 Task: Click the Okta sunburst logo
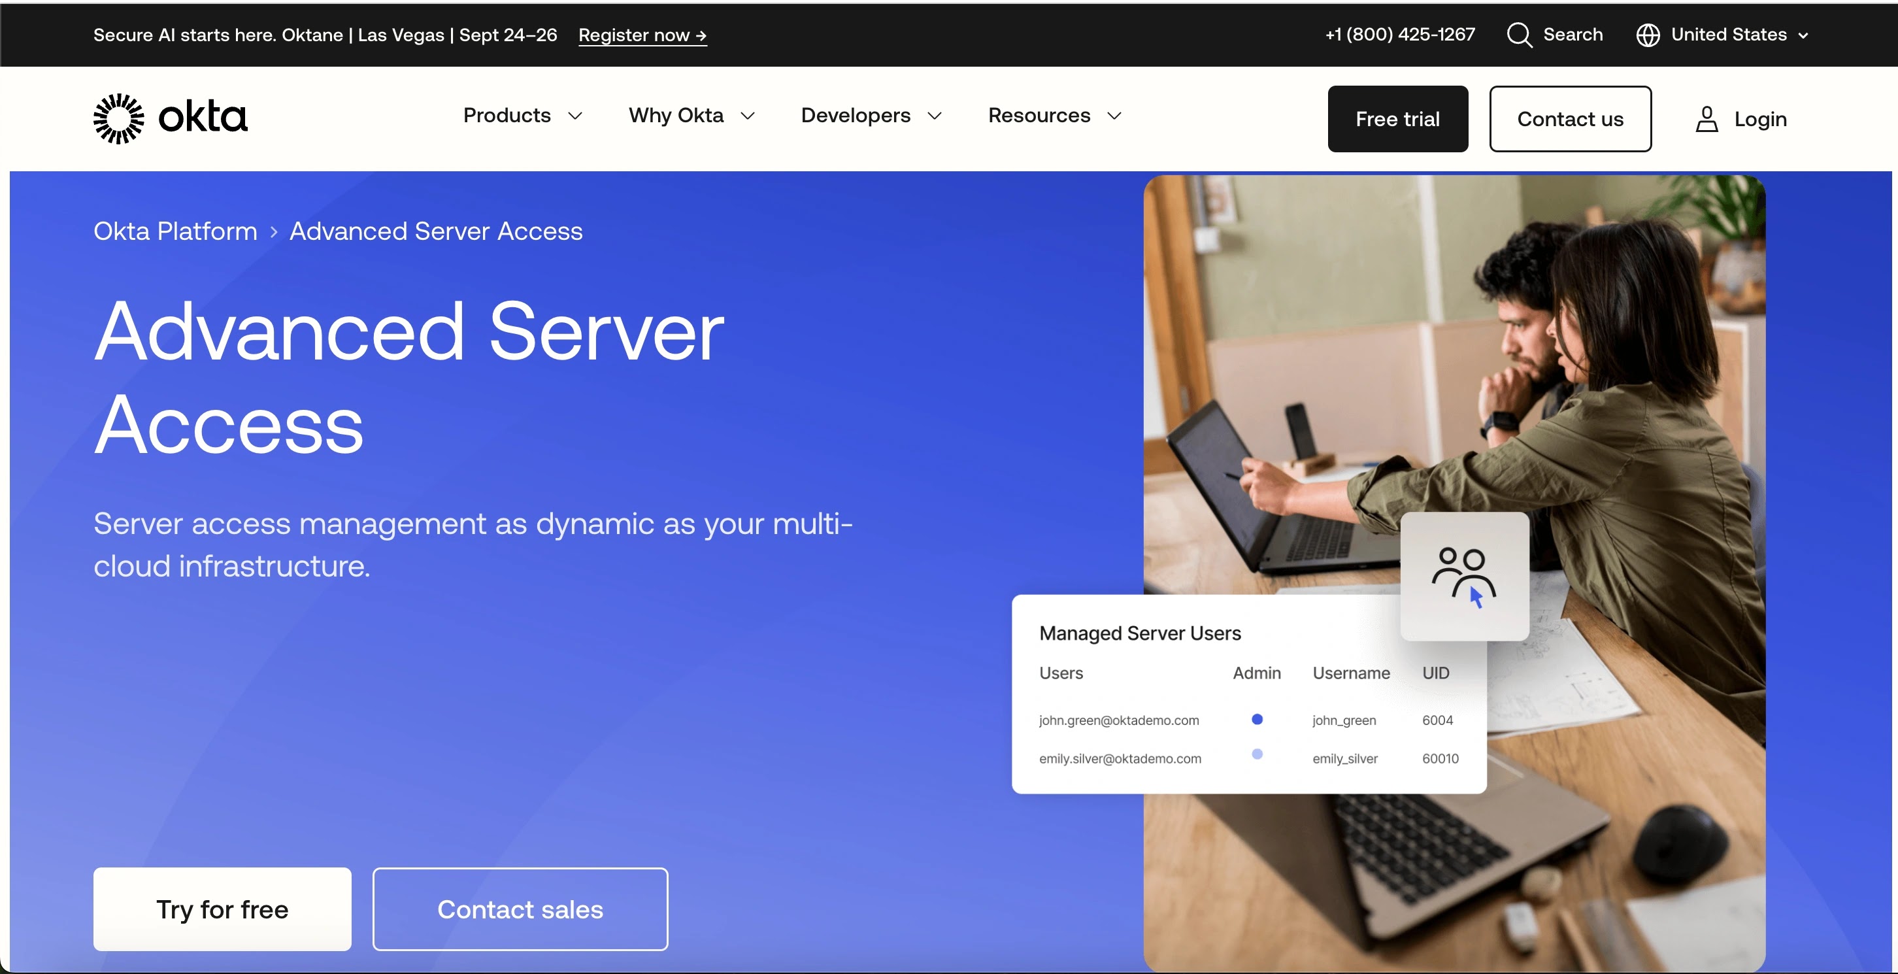click(119, 118)
